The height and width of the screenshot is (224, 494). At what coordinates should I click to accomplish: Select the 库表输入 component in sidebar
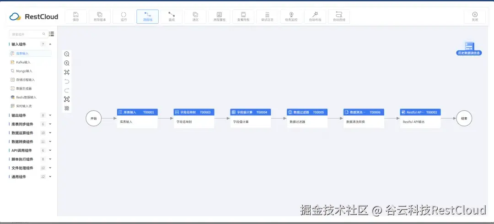tap(30, 54)
